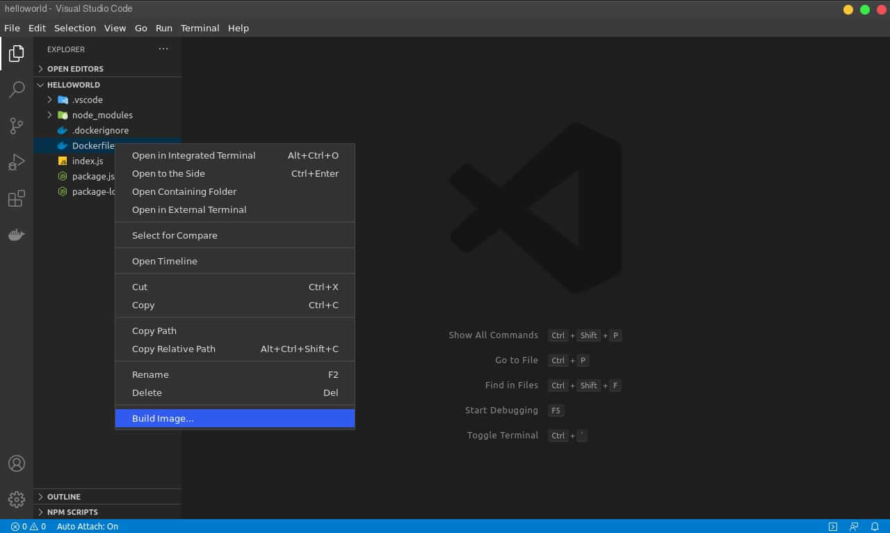Select the package-lock file row
Viewport: 890px width, 533px height.
(x=74, y=191)
